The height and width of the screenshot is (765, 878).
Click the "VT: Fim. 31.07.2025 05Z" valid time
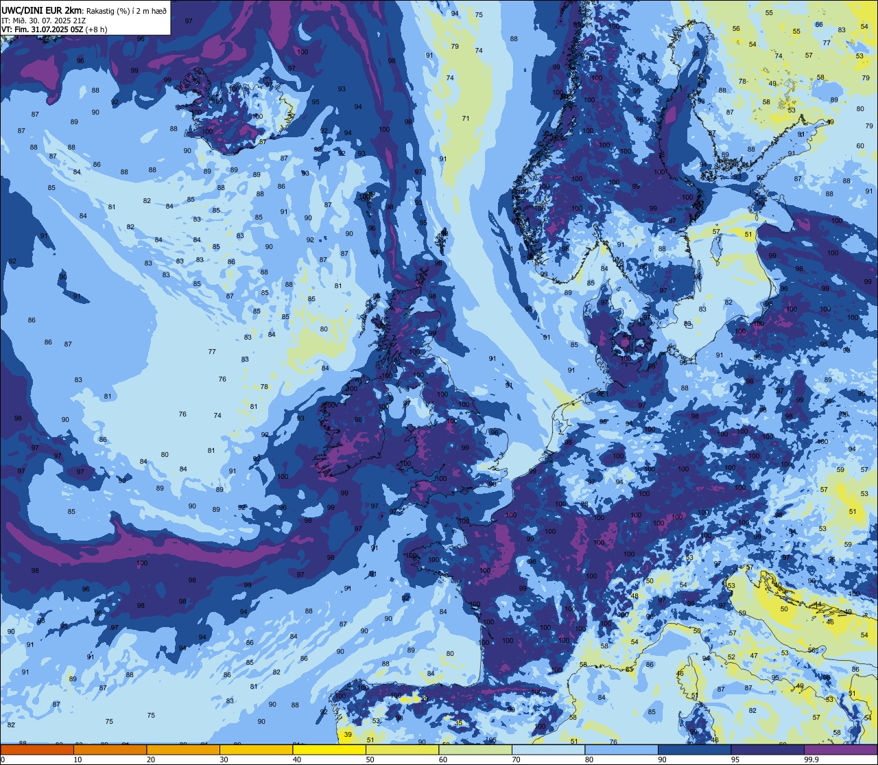point(44,30)
